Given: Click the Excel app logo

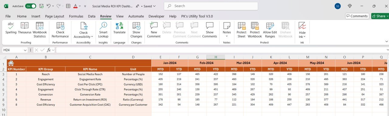Looking at the screenshot, I should click(x=6, y=6).
